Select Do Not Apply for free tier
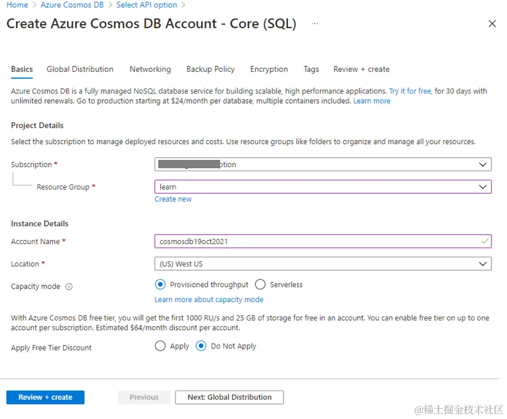 pyautogui.click(x=201, y=346)
